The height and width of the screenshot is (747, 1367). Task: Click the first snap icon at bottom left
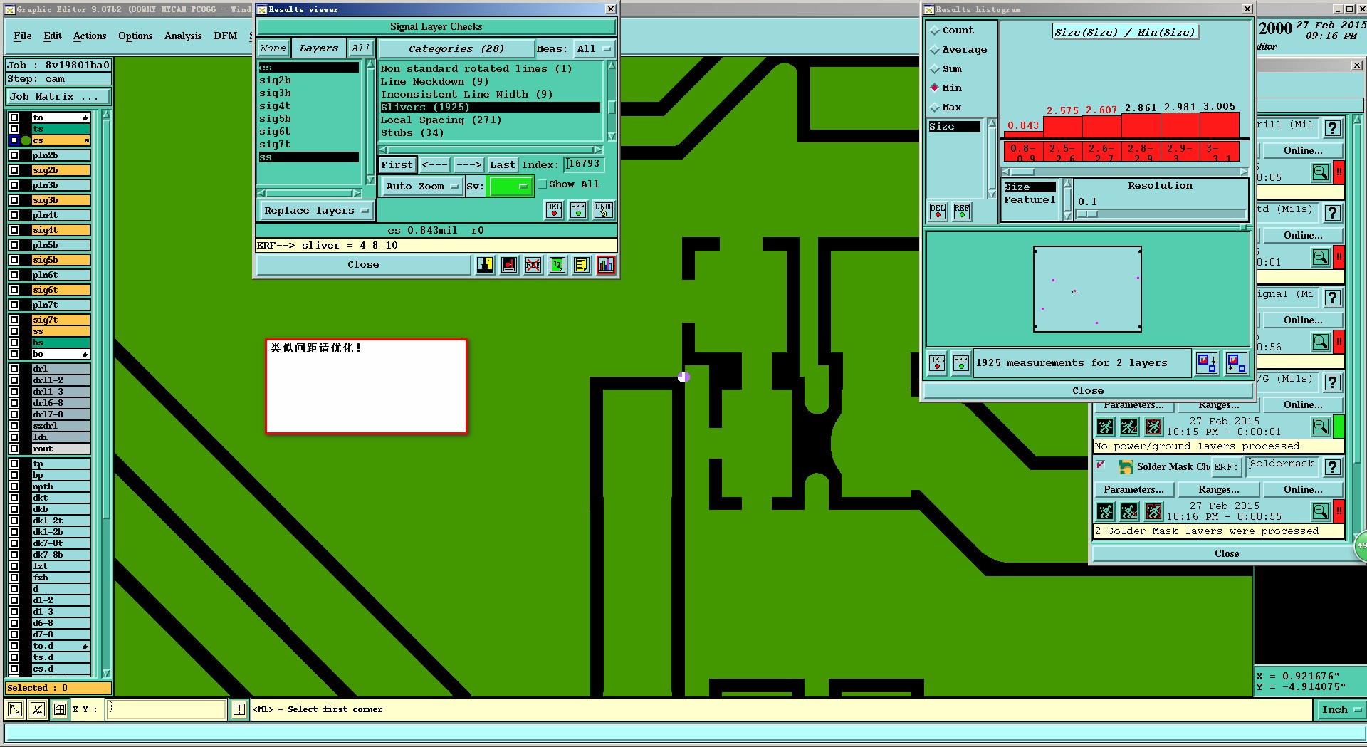[15, 709]
